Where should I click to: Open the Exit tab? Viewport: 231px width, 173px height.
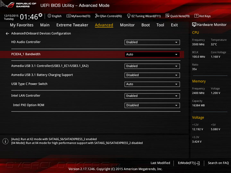pyautogui.click(x=175, y=25)
